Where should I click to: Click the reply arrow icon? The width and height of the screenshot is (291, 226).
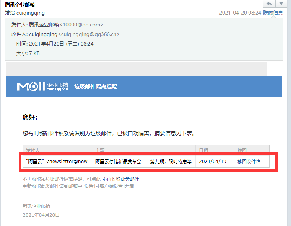point(269,3)
